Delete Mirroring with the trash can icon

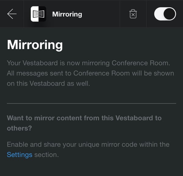click(x=133, y=14)
